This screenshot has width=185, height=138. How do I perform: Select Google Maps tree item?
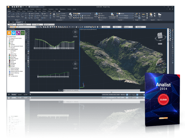tap(14, 56)
